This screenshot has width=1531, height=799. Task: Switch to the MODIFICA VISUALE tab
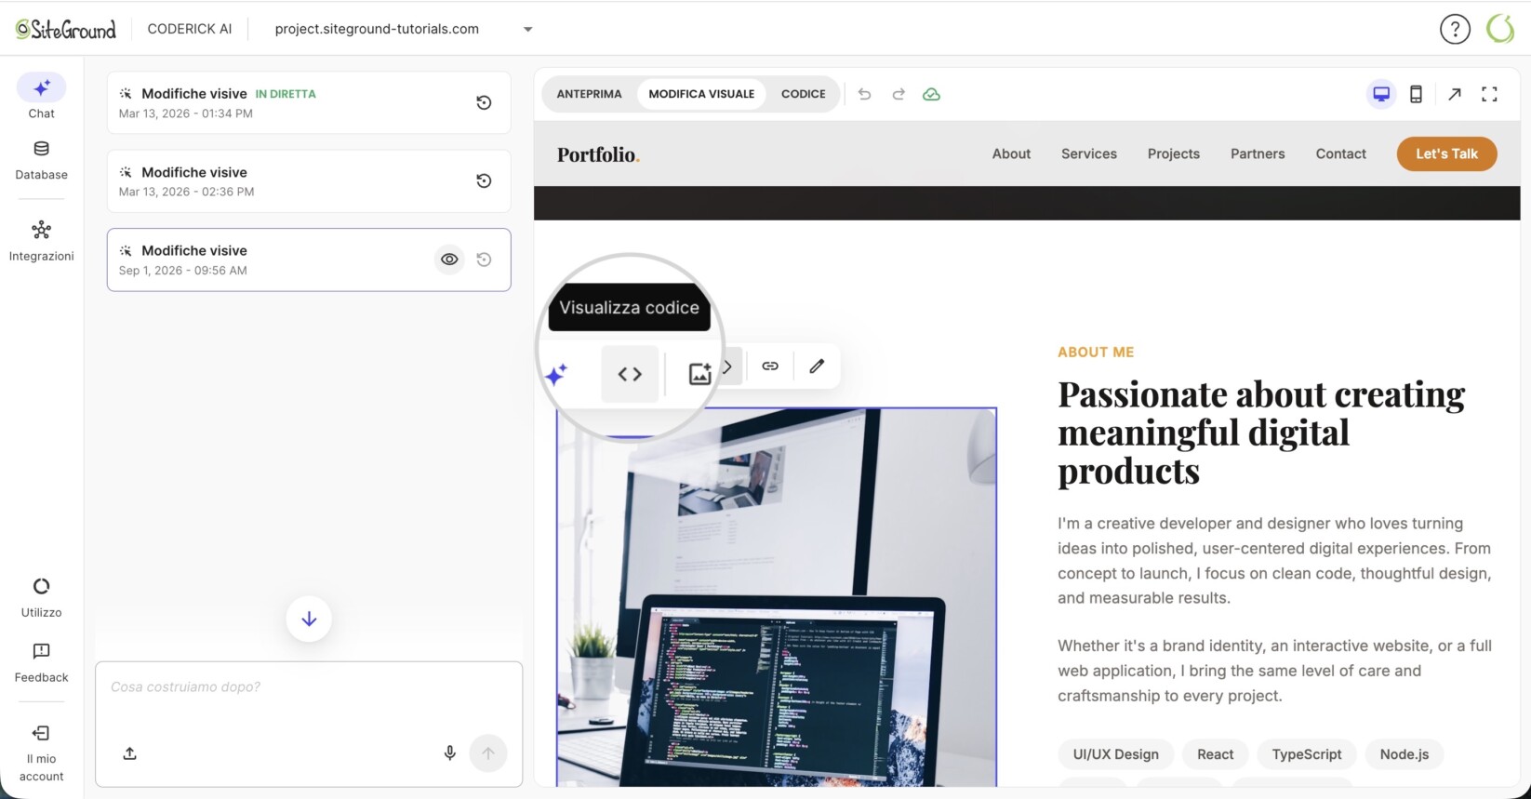[701, 94]
